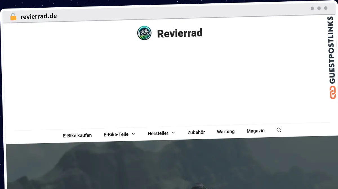Click the blank banner space under the logo

pyautogui.click(x=169, y=85)
